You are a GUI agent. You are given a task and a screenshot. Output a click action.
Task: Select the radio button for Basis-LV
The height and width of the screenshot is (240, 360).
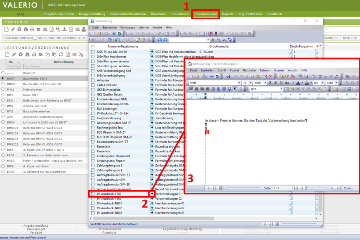3,74
